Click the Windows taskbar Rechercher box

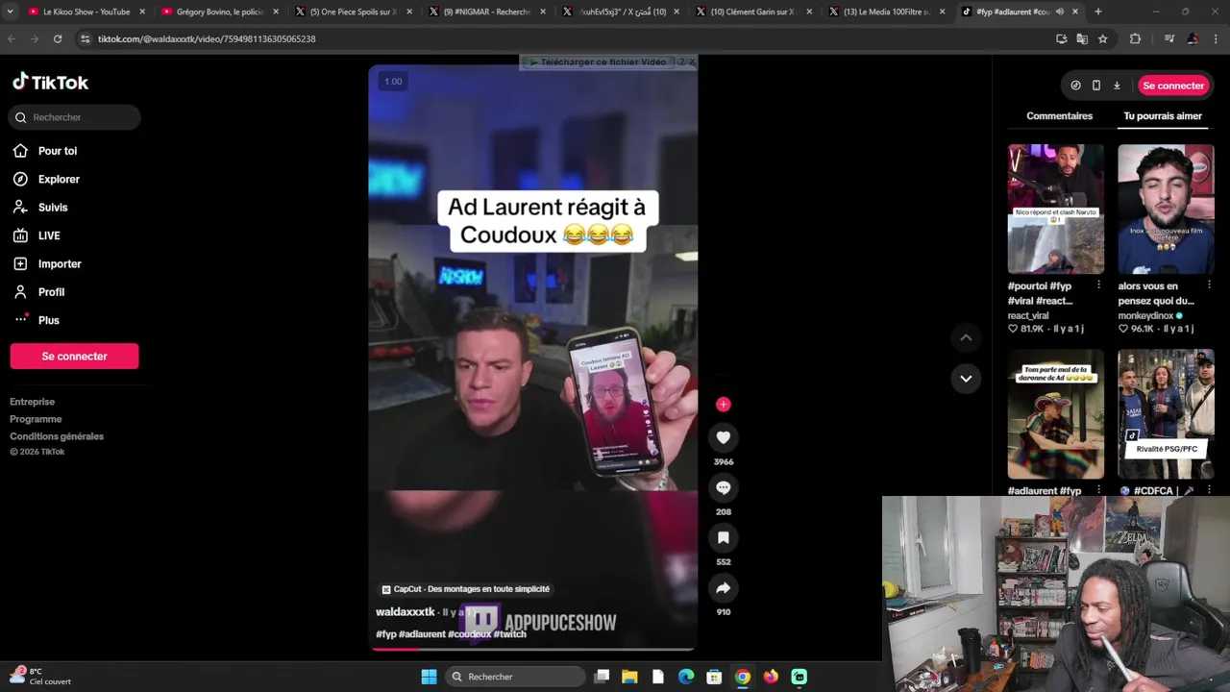[517, 677]
